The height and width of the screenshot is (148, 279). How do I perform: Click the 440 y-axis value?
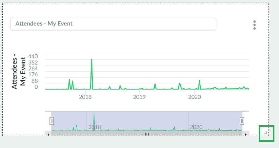33,57
